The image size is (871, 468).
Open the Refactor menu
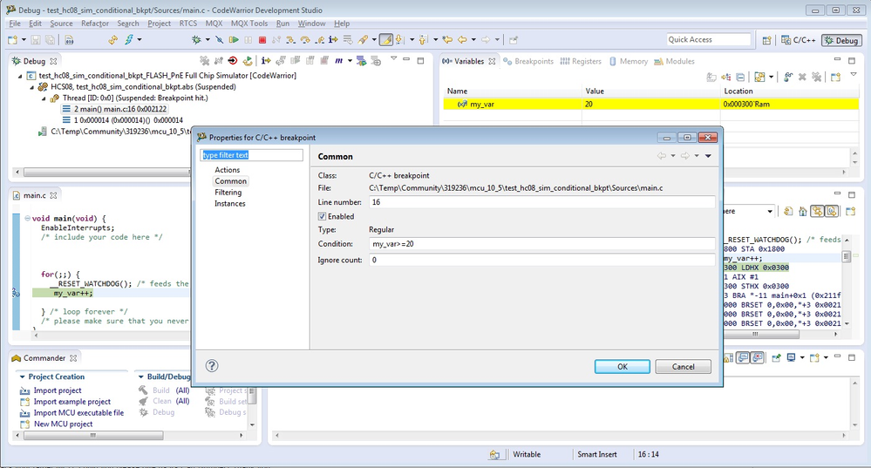coord(95,24)
